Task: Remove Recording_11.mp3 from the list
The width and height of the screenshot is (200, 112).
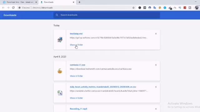Action: pos(156,109)
